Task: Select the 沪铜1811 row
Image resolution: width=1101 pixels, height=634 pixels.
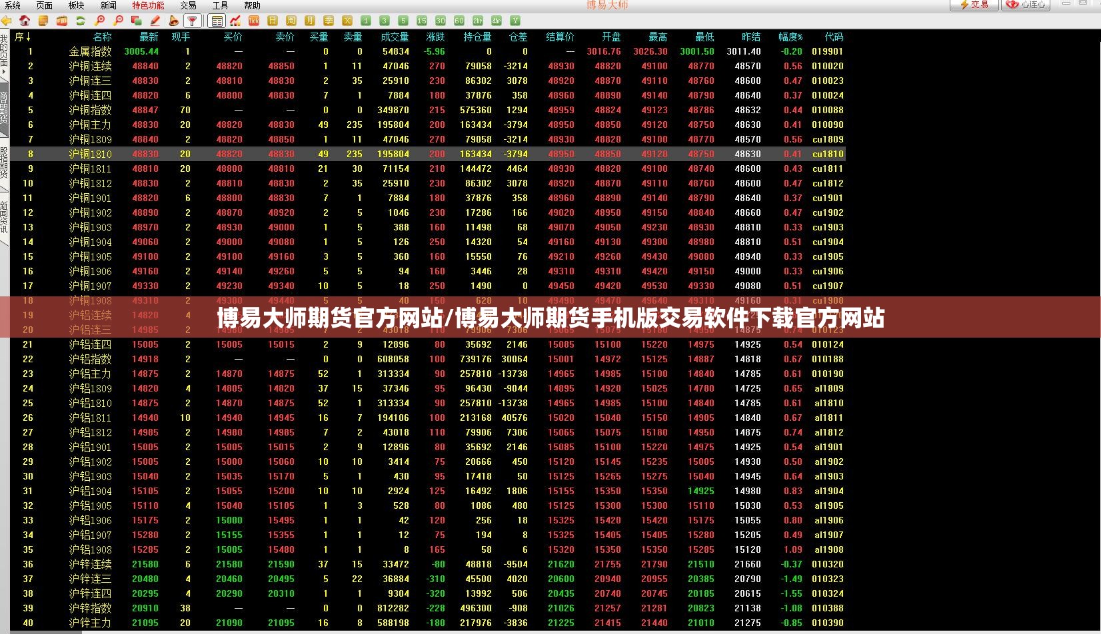Action: tap(427, 168)
